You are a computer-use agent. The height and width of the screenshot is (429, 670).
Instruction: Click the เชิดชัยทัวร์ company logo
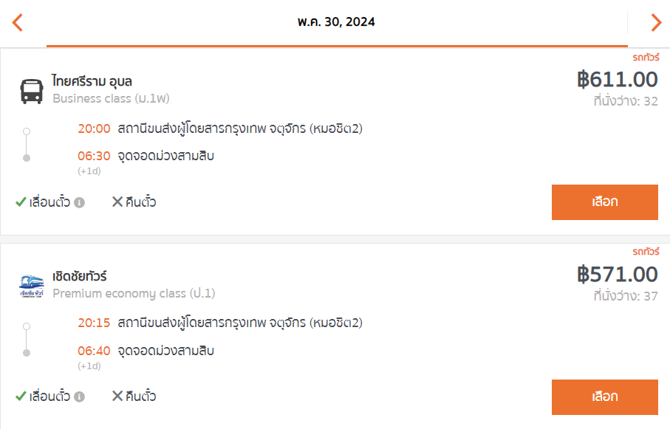[x=32, y=286]
